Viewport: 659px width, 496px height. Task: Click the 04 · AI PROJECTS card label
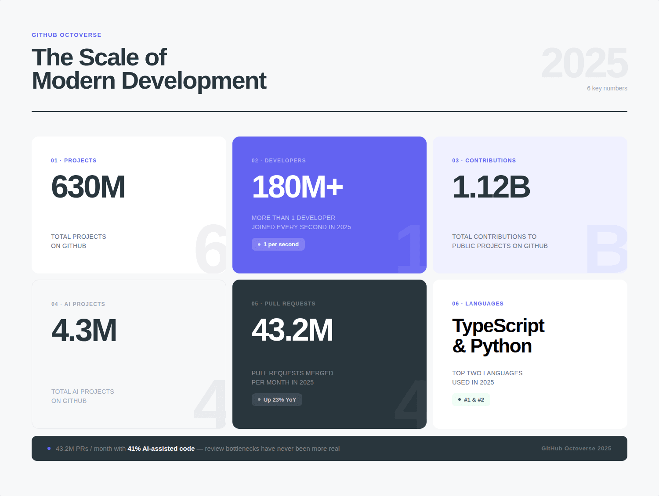tap(78, 304)
